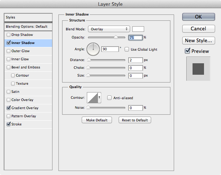This screenshot has height=175, width=221.
Task: Uncheck the Preview checkbox
Action: point(187,51)
